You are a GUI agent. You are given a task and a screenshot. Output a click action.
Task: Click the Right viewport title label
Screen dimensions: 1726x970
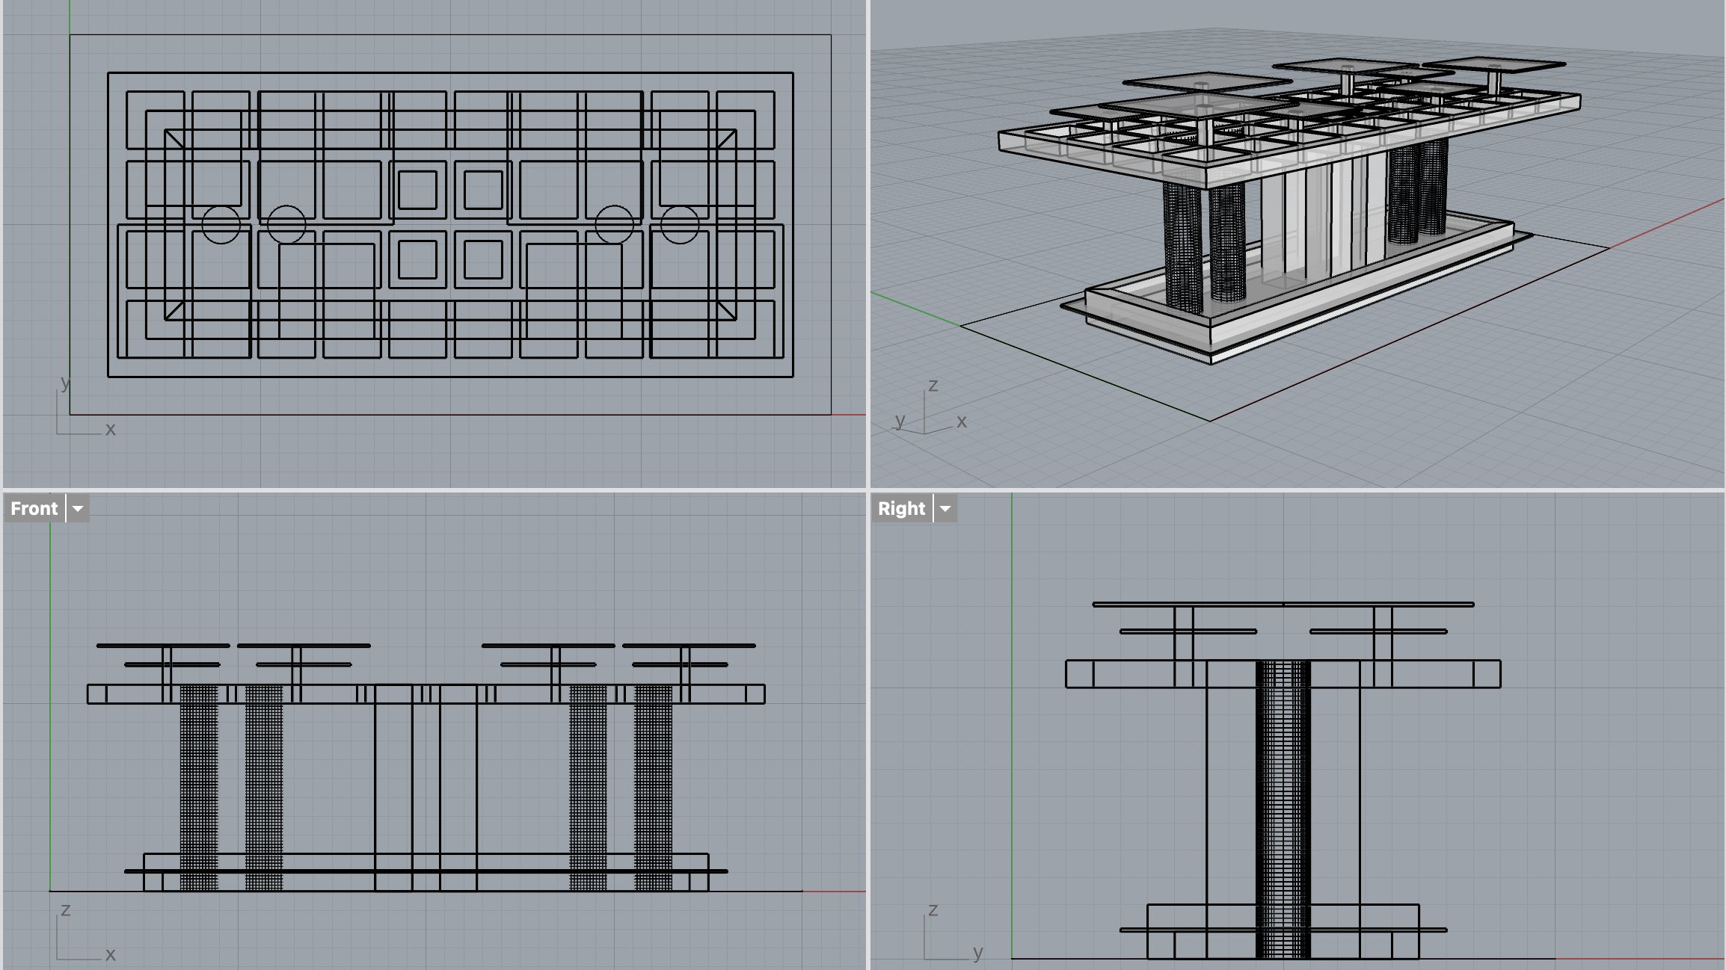pyautogui.click(x=901, y=508)
